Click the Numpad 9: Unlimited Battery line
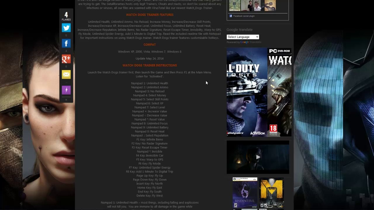Screen dimensions: 374x210 [x=150, y=127]
